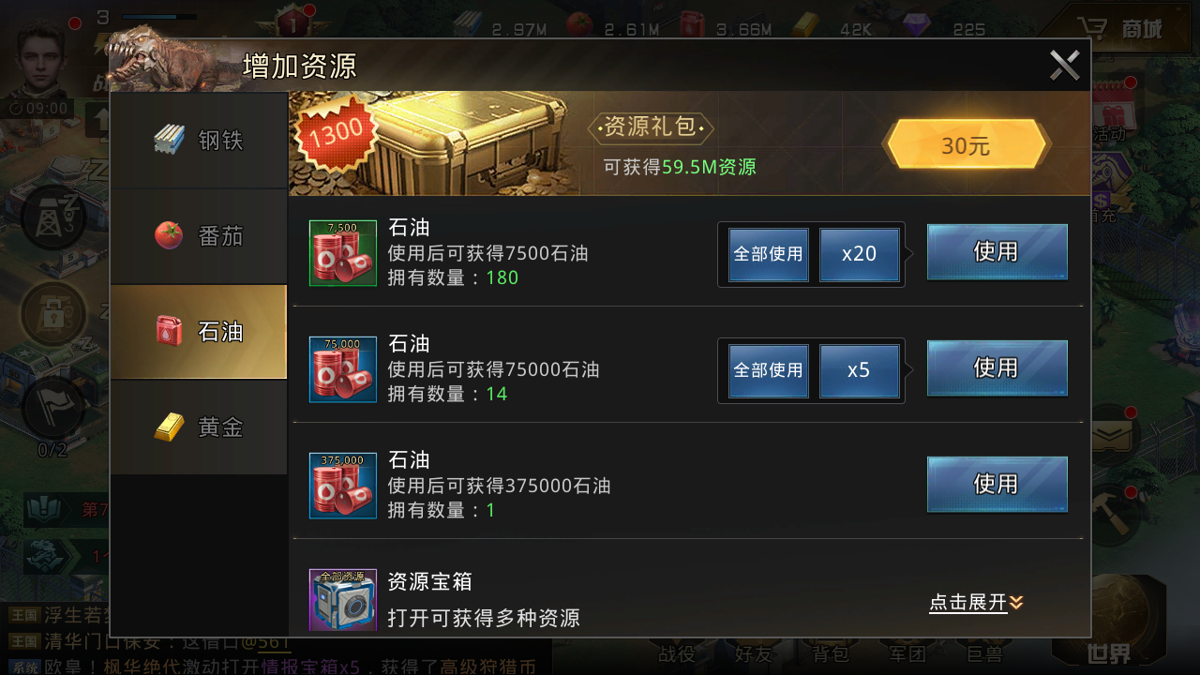Open the 黄金 gold resource tab
This screenshot has width=1200, height=675.
pyautogui.click(x=199, y=427)
